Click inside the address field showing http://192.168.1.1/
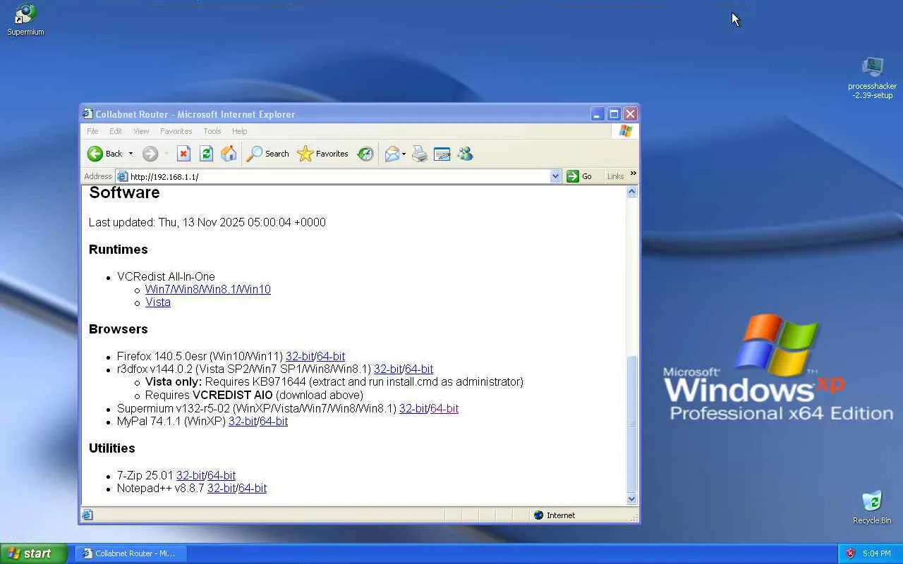 pos(339,176)
